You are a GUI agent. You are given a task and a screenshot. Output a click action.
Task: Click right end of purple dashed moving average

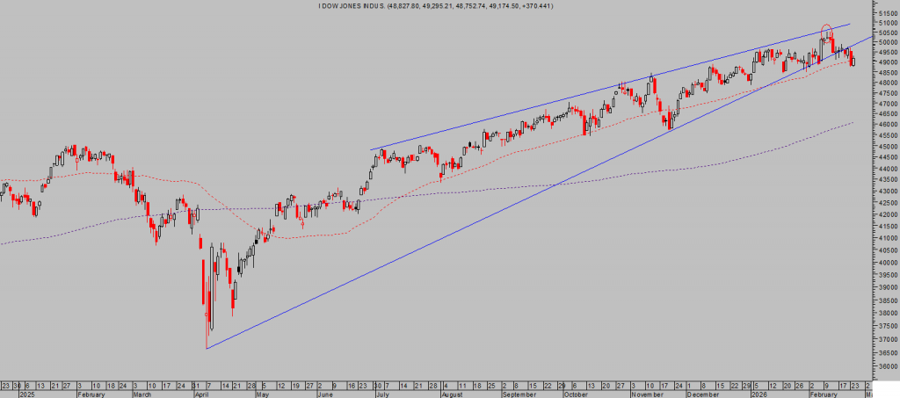853,123
